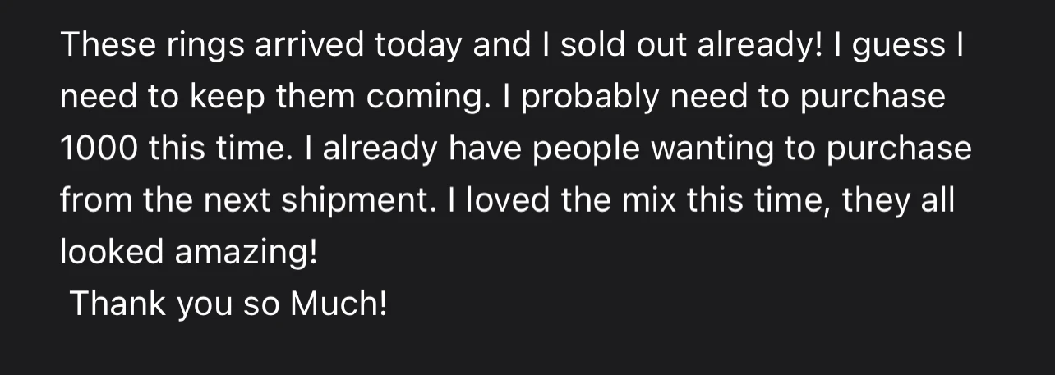Click the word "today" in the first line
This screenshot has height=375, width=1055.
pyautogui.click(x=418, y=44)
